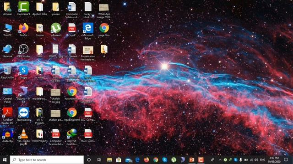Select the Firefox shortcut on the desktop

click(23, 30)
